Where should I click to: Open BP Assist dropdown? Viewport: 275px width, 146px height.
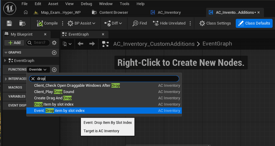coord(81,23)
